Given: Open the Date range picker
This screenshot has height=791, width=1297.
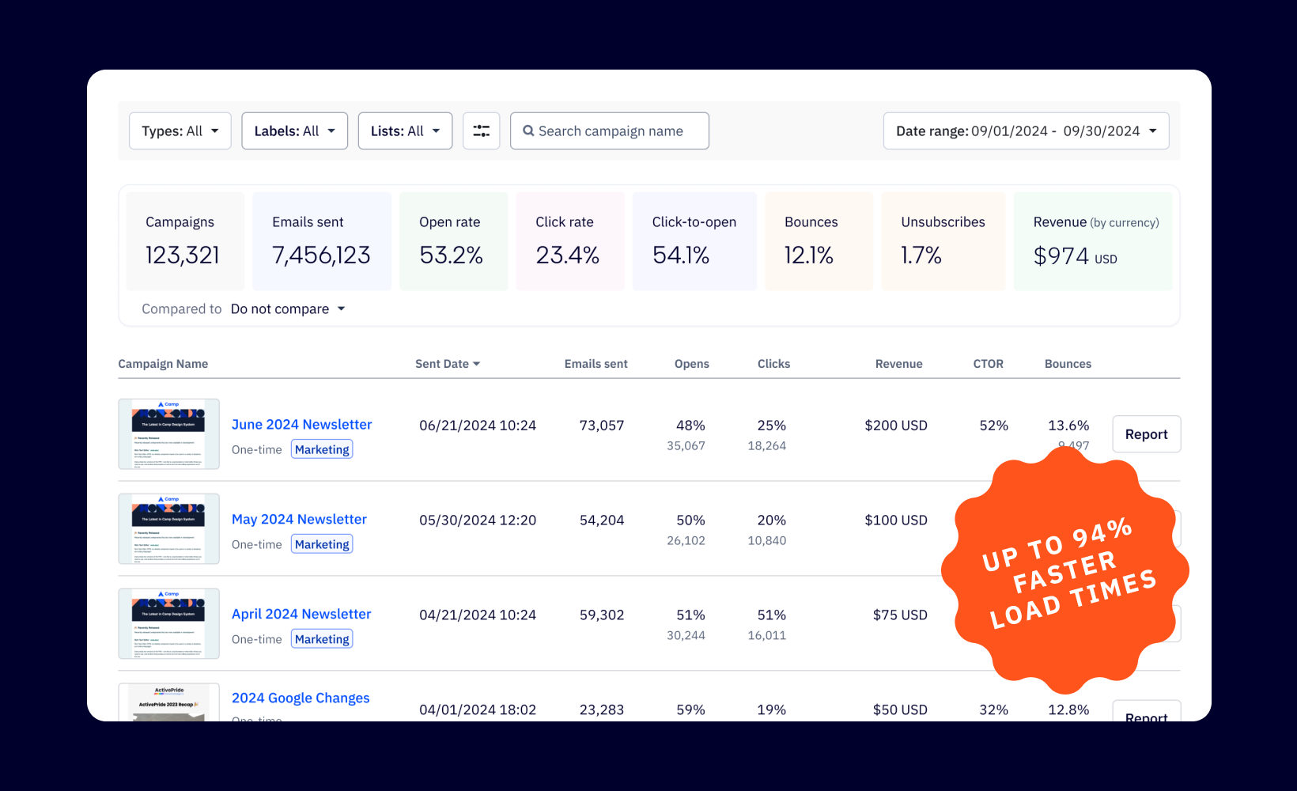Looking at the screenshot, I should tap(1026, 131).
